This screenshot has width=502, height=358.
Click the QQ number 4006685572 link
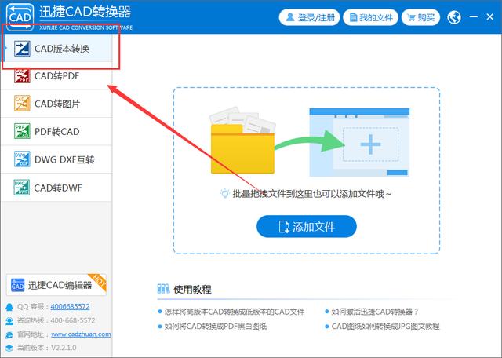click(70, 306)
